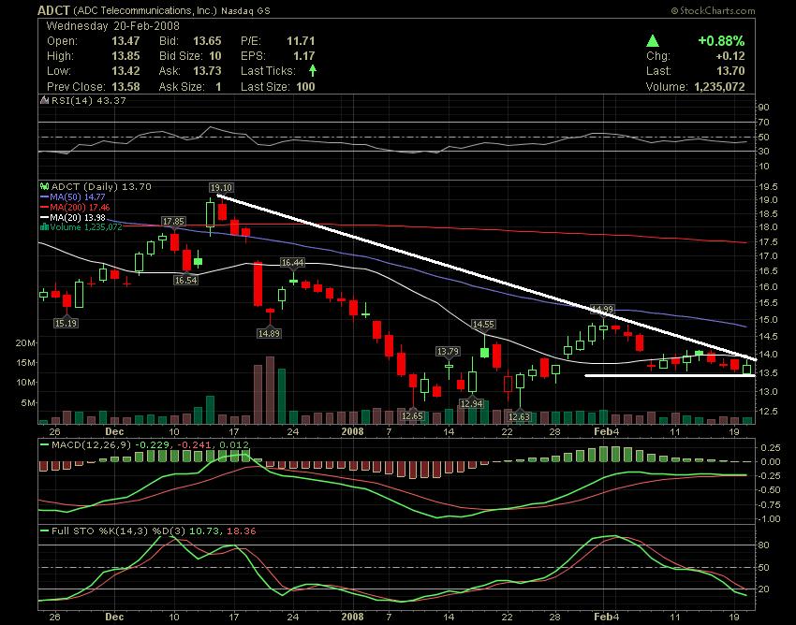Click the 14.99 price annotation
Viewport: 796px width, 625px height.
(603, 309)
